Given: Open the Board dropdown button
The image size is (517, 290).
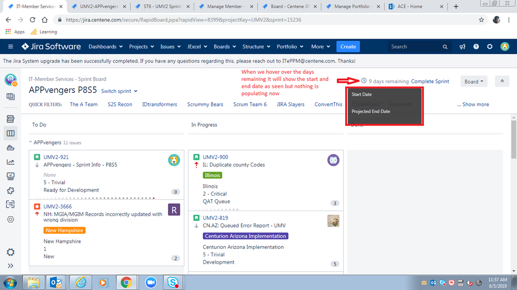Looking at the screenshot, I should coord(474,81).
